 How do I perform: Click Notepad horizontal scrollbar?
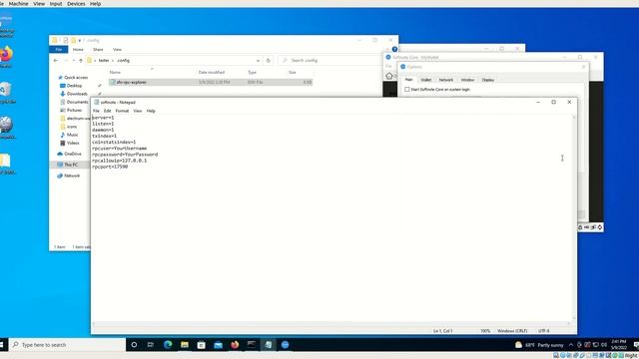click(x=331, y=323)
